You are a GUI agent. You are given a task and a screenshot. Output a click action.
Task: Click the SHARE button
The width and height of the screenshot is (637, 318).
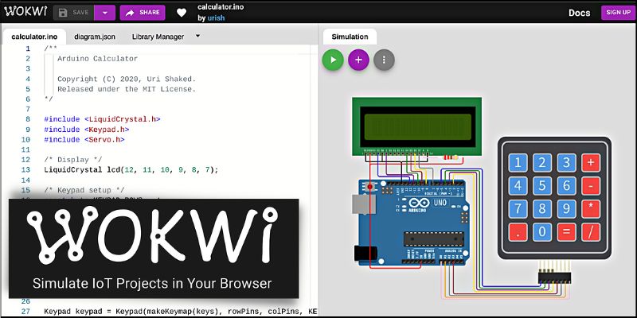coord(143,13)
